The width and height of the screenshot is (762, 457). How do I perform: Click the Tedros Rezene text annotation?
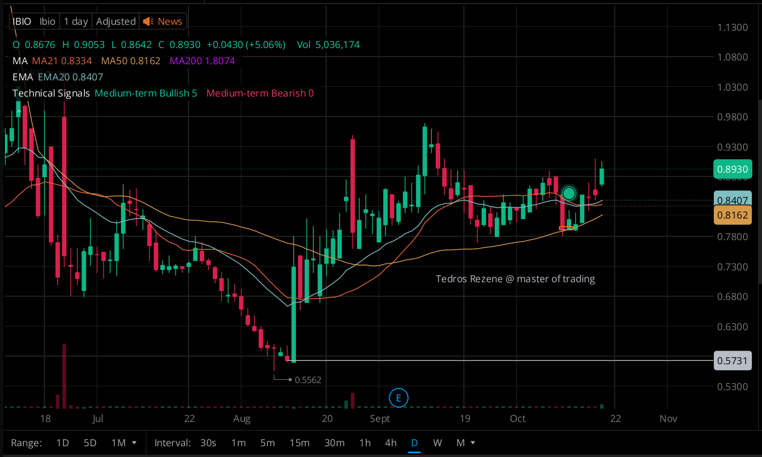click(515, 279)
